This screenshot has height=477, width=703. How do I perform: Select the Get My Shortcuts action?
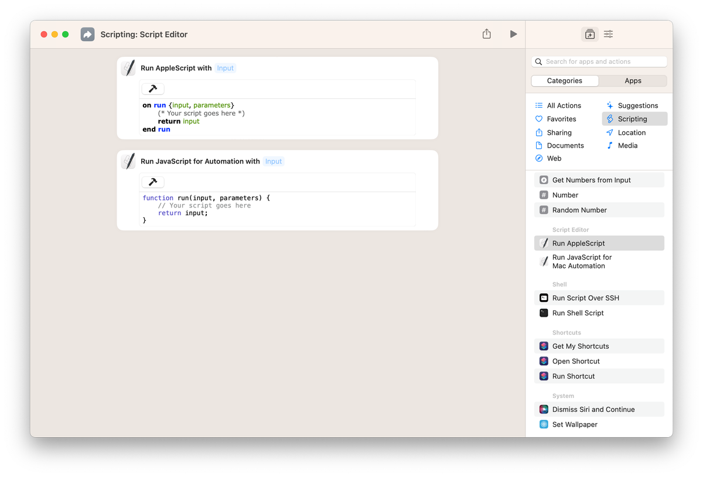coord(579,346)
